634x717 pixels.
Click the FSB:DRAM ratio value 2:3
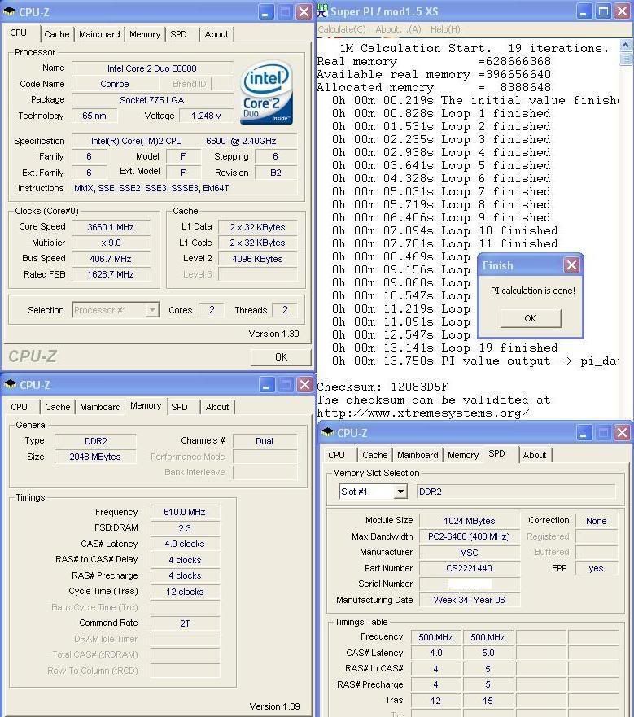point(185,528)
